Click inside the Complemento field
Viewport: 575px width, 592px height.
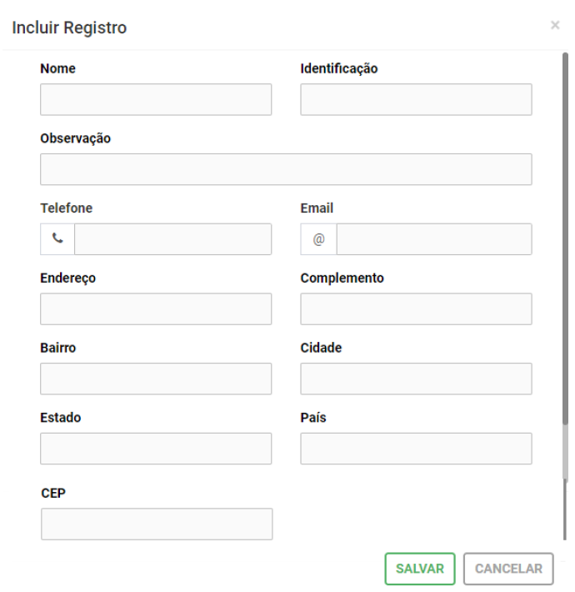point(416,309)
